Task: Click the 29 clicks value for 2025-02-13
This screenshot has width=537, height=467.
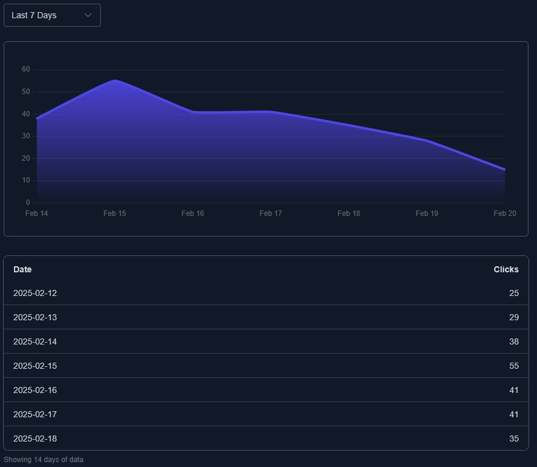Action: coord(514,317)
